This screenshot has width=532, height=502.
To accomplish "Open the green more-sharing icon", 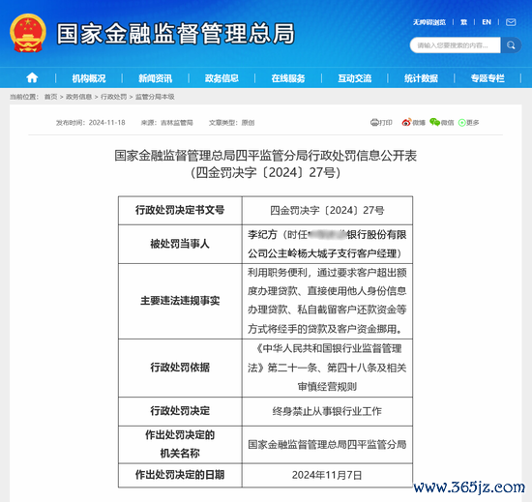I will pos(461,123).
